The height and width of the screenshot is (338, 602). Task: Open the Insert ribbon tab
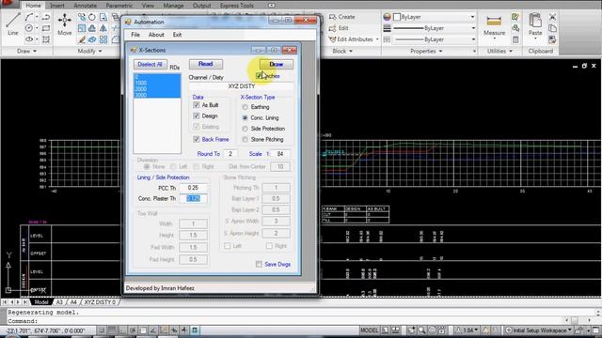pyautogui.click(x=56, y=6)
